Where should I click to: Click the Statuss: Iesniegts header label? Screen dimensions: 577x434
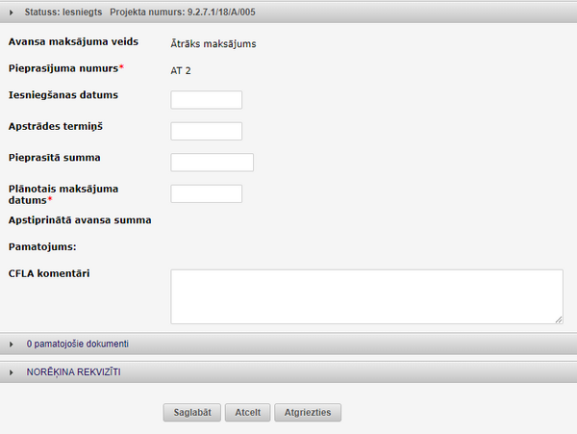coord(63,13)
